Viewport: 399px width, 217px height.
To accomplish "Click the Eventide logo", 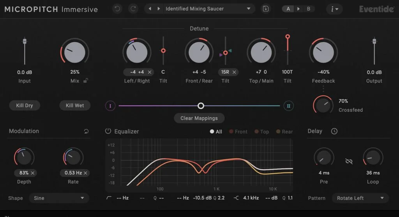I will pos(376,9).
